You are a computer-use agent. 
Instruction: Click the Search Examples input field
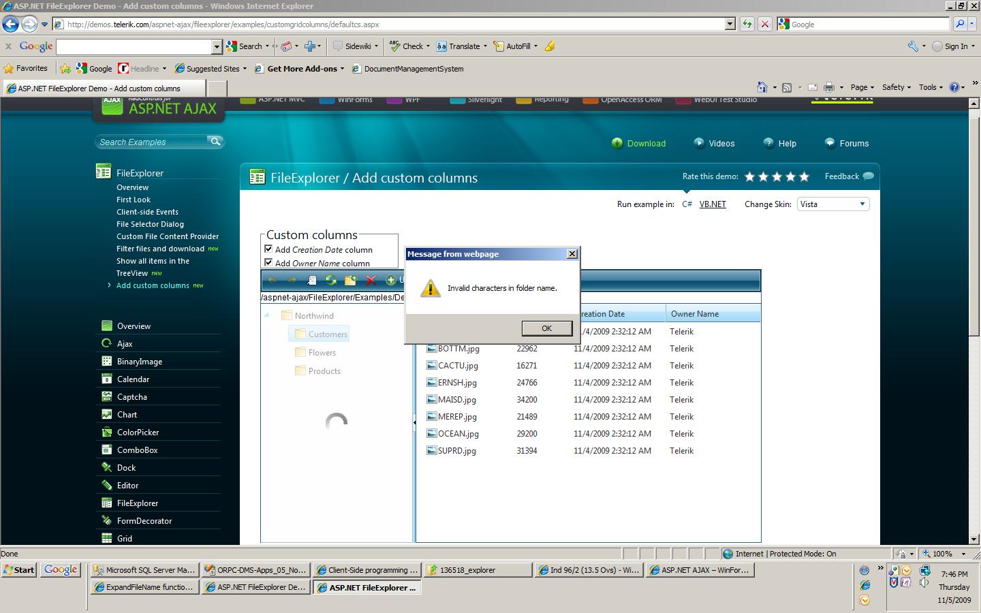pyautogui.click(x=151, y=142)
